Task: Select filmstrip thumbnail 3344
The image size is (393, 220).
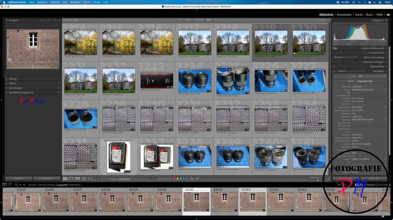Action: tap(280, 201)
